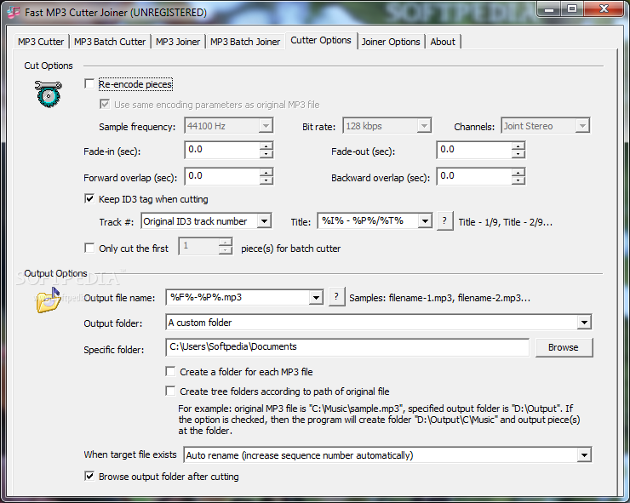The image size is (630, 503).
Task: Show the About tab
Action: click(443, 42)
